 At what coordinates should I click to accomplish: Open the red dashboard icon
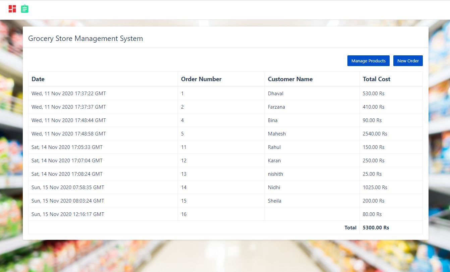12,9
